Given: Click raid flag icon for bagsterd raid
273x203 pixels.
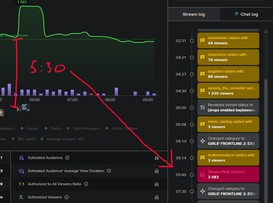Looking at the screenshot, I should point(202,74).
